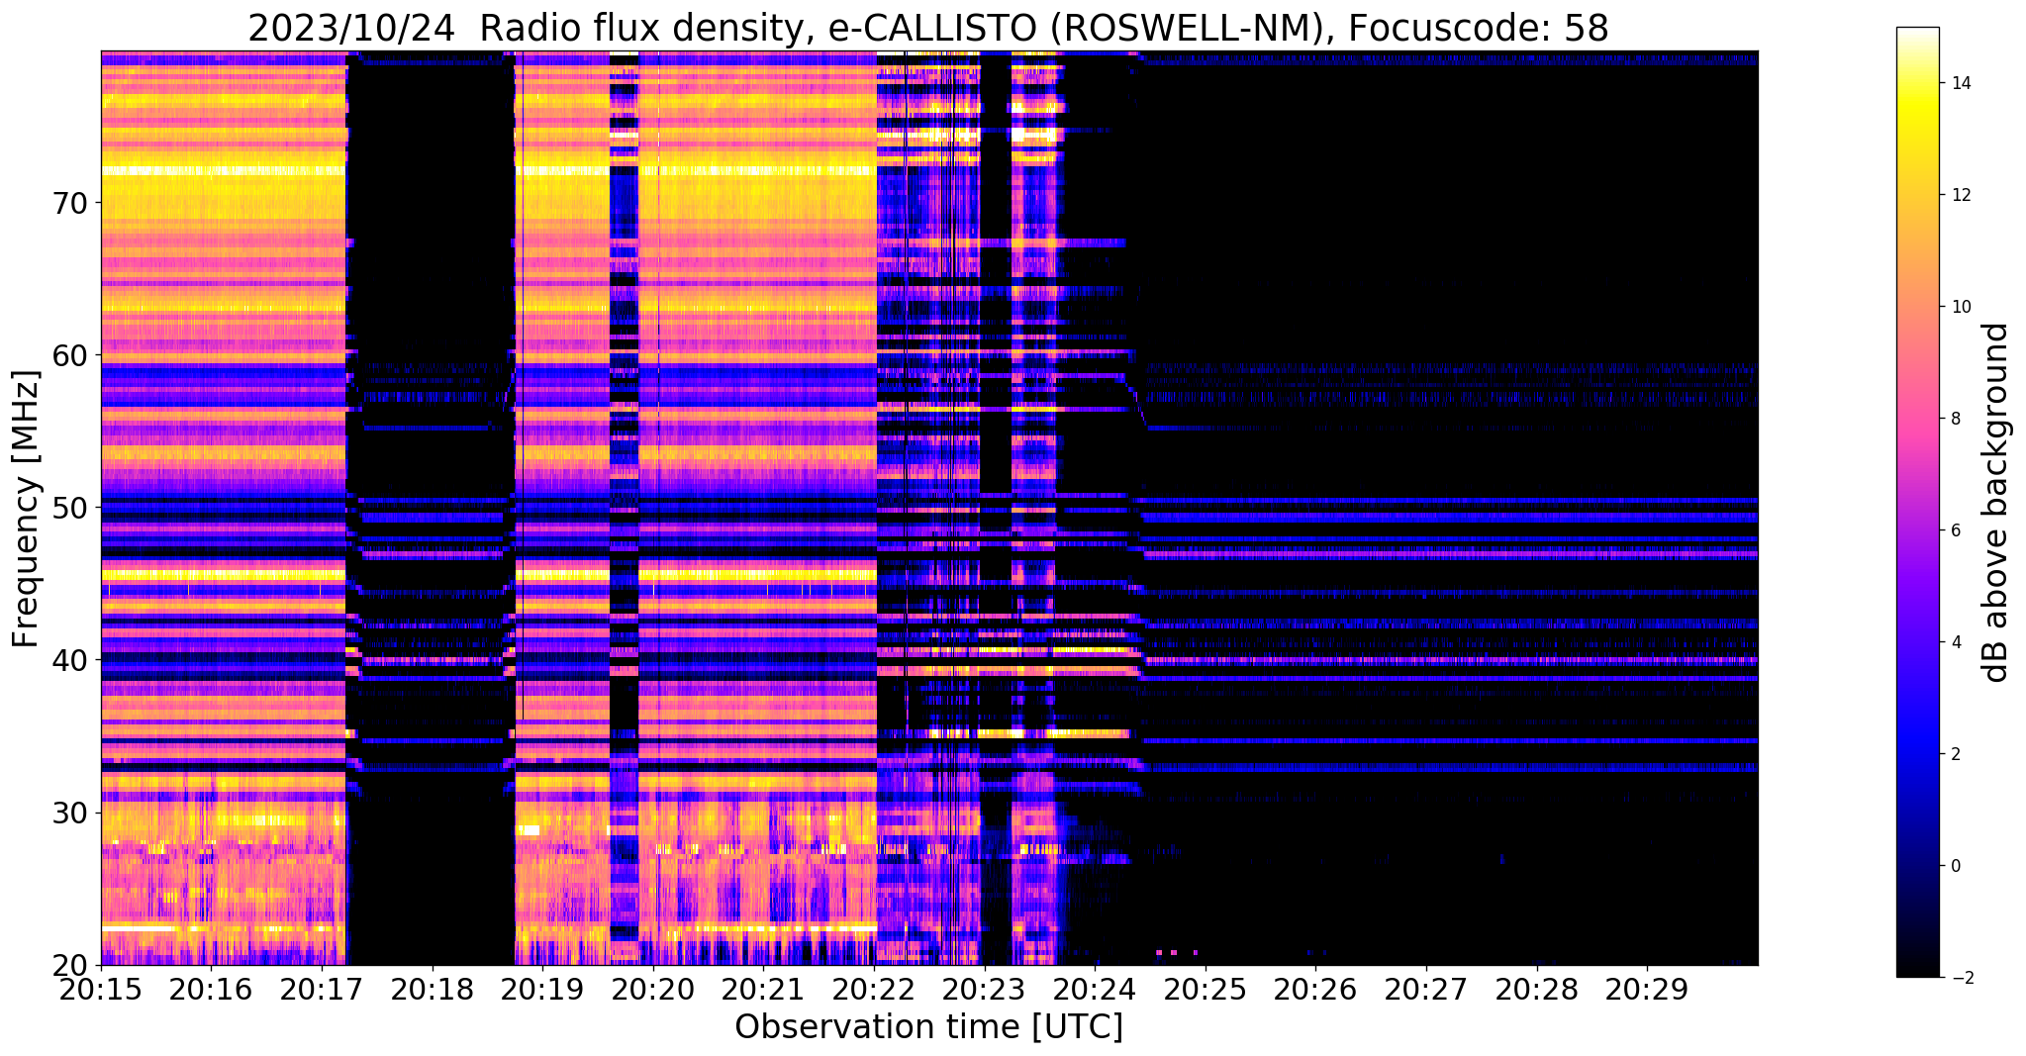Viewport: 2026px width, 1056px height.
Task: Click the 30 MHz frequency tick label
Action: click(68, 813)
